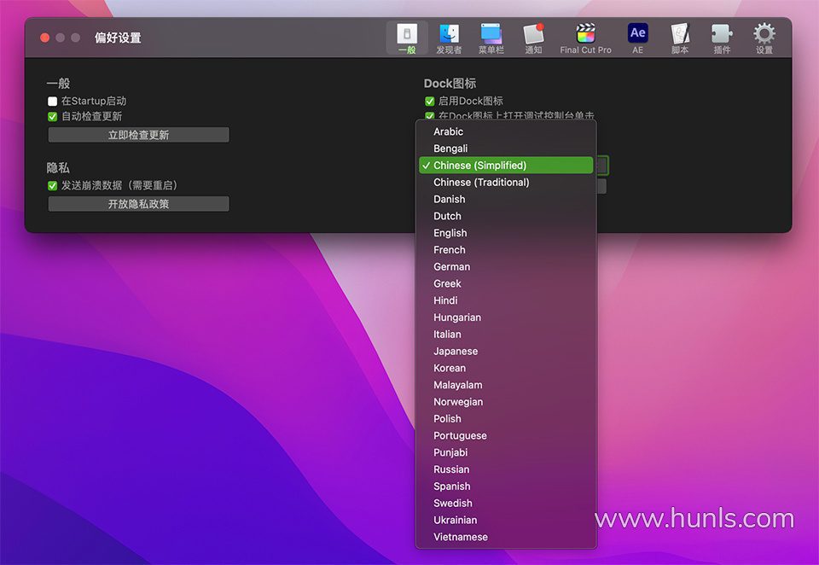The height and width of the screenshot is (565, 819).
Task: Disable the 启用Dock图标 checkbox
Action: (x=430, y=102)
